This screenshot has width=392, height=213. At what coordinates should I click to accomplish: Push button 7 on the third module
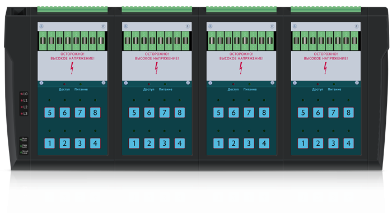pyautogui.click(x=249, y=113)
